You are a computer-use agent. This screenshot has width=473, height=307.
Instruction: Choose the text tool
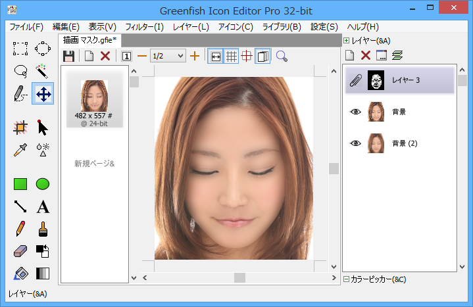pyautogui.click(x=43, y=207)
